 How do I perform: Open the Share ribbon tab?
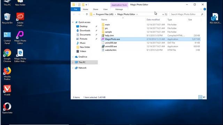[x=95, y=9]
